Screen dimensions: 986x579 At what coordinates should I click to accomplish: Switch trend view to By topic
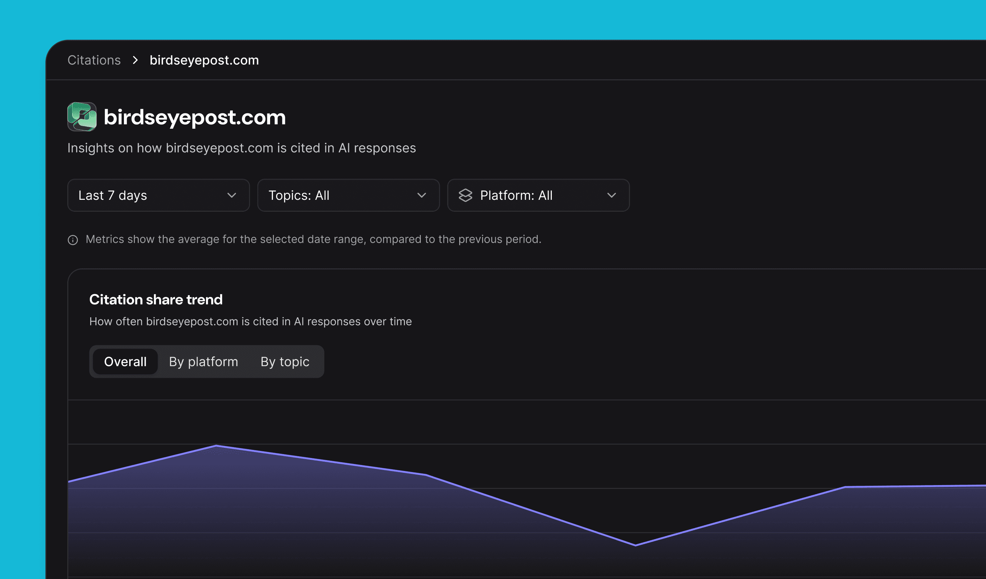(285, 362)
